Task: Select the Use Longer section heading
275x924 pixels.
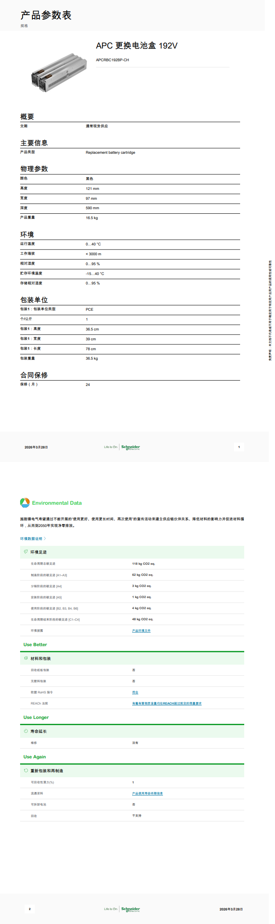Action: [x=36, y=717]
